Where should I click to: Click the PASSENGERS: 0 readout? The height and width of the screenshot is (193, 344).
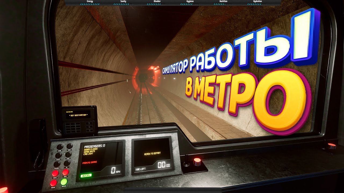(94, 146)
